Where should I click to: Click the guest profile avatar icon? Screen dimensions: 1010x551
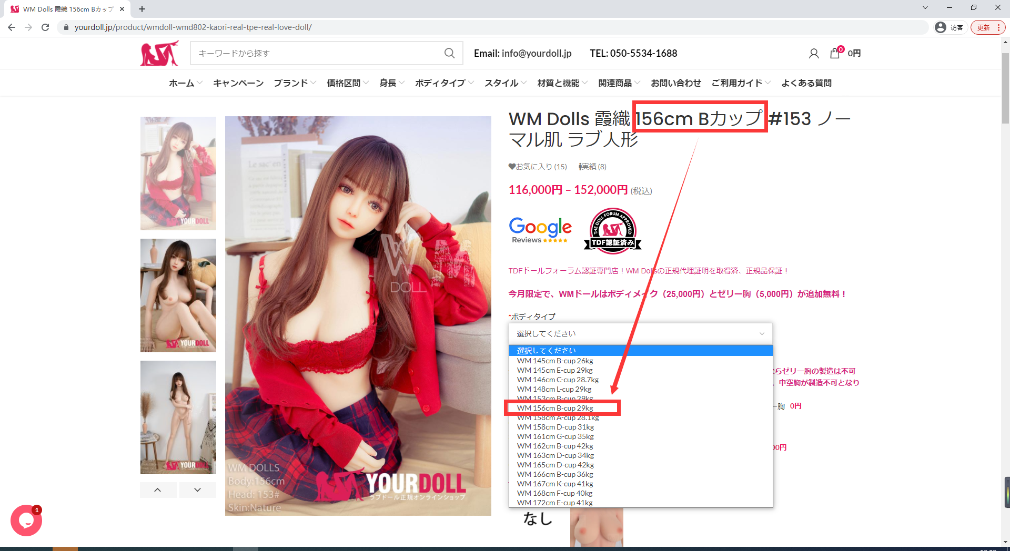[941, 27]
